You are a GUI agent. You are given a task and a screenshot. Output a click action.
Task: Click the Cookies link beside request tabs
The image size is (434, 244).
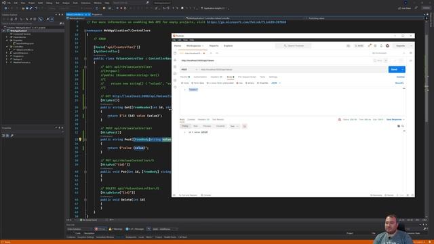[401, 77]
